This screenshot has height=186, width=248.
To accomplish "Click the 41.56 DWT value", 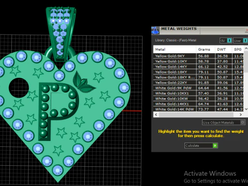I will pos(222,88).
